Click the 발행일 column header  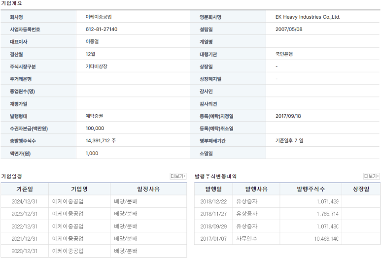coord(213,189)
